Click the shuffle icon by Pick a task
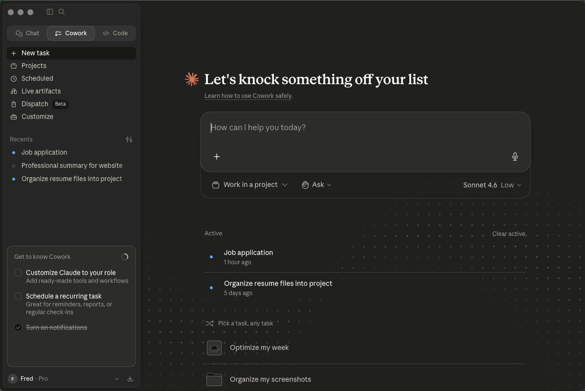Screen dimensions: 585x391 209,323
